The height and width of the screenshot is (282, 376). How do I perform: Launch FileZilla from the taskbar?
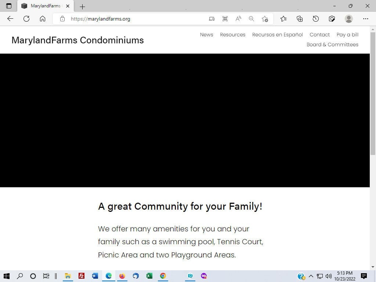click(82, 276)
